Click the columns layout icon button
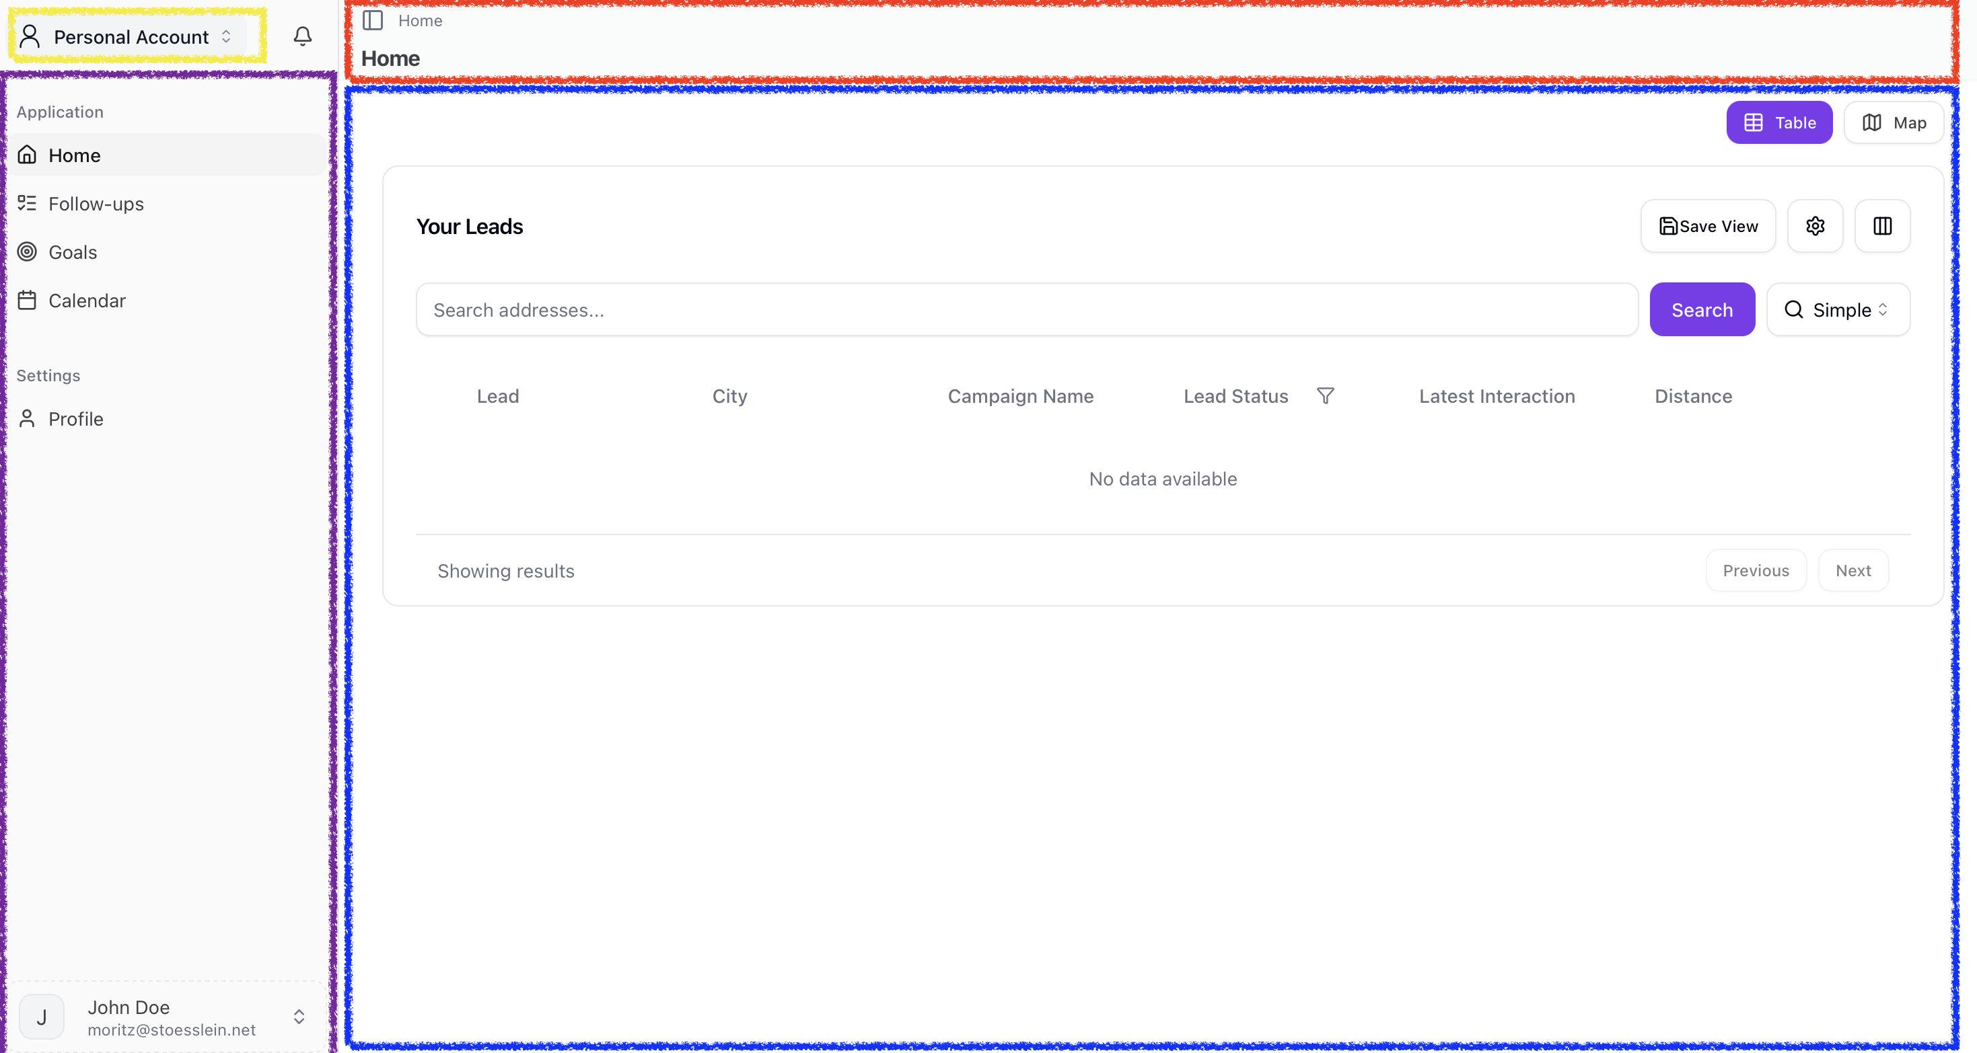This screenshot has height=1053, width=1977. click(x=1882, y=226)
